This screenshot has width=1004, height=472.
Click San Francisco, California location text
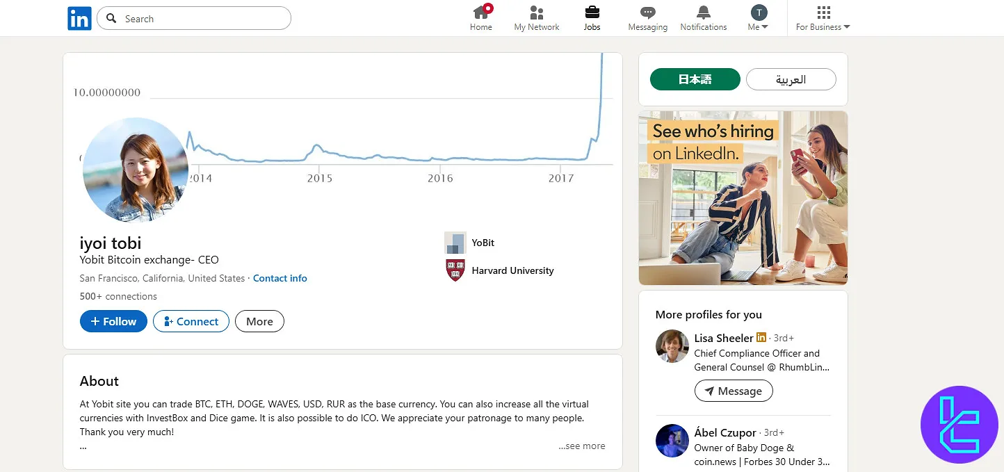pos(162,278)
